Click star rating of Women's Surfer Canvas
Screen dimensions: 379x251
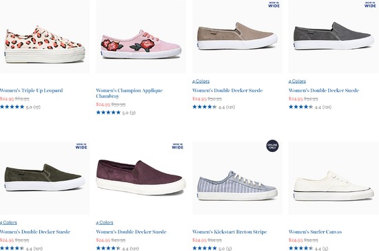coord(300,248)
